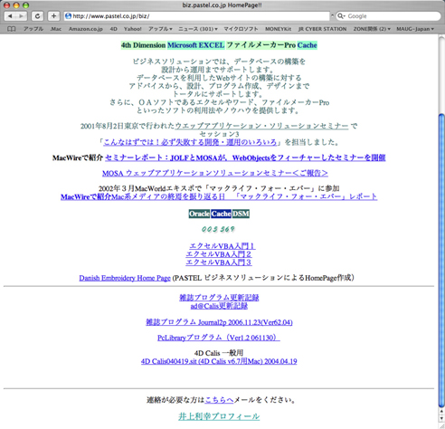This screenshot has width=445, height=429.
Task: Open the ZONE関係 (2) bookmark folder
Action: point(372,29)
